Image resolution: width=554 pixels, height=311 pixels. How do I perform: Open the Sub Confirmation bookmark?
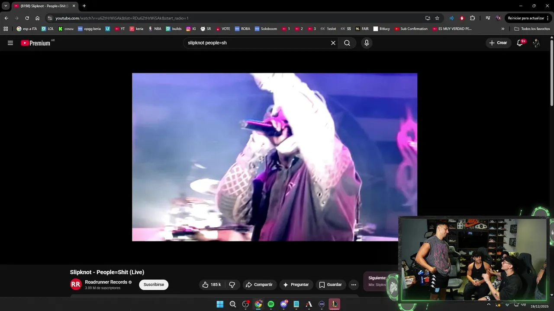click(x=411, y=29)
